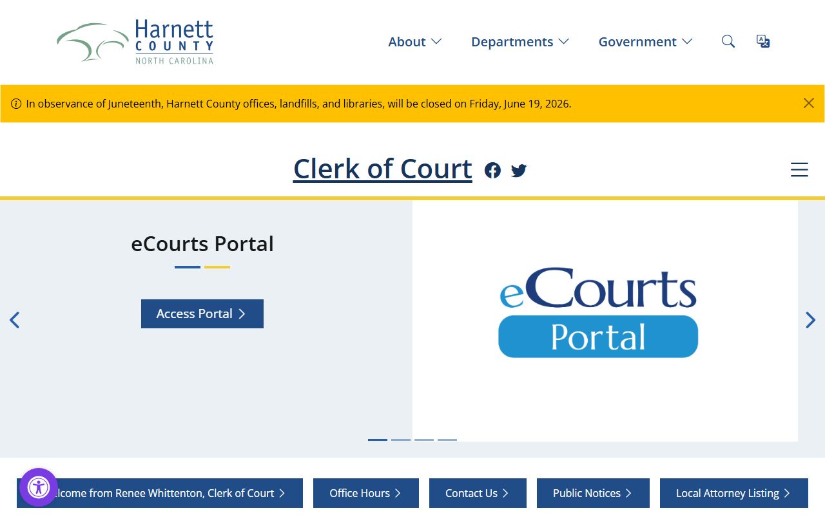Open the Public Notices button

click(593, 493)
